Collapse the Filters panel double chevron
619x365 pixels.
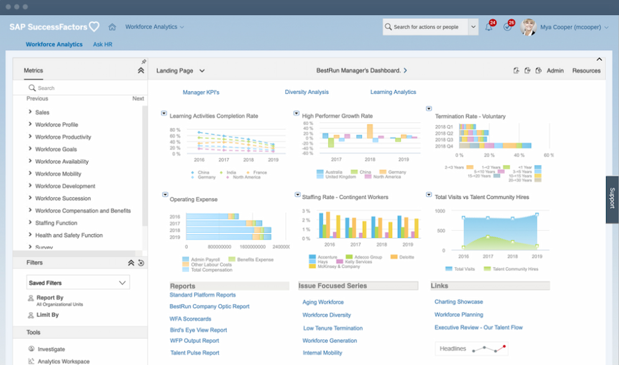[131, 263]
